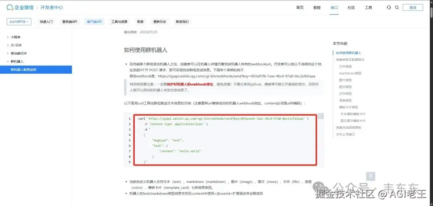The image size is (433, 206).
Task: Click the Content-Type: application/json code line
Action: tap(176, 124)
